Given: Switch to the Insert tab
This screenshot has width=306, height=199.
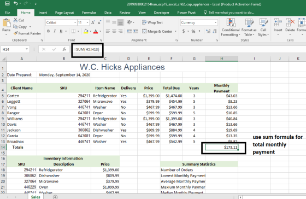Looking at the screenshot, I should (x=43, y=13).
